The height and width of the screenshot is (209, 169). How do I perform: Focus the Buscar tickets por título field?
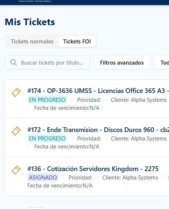(x=47, y=62)
